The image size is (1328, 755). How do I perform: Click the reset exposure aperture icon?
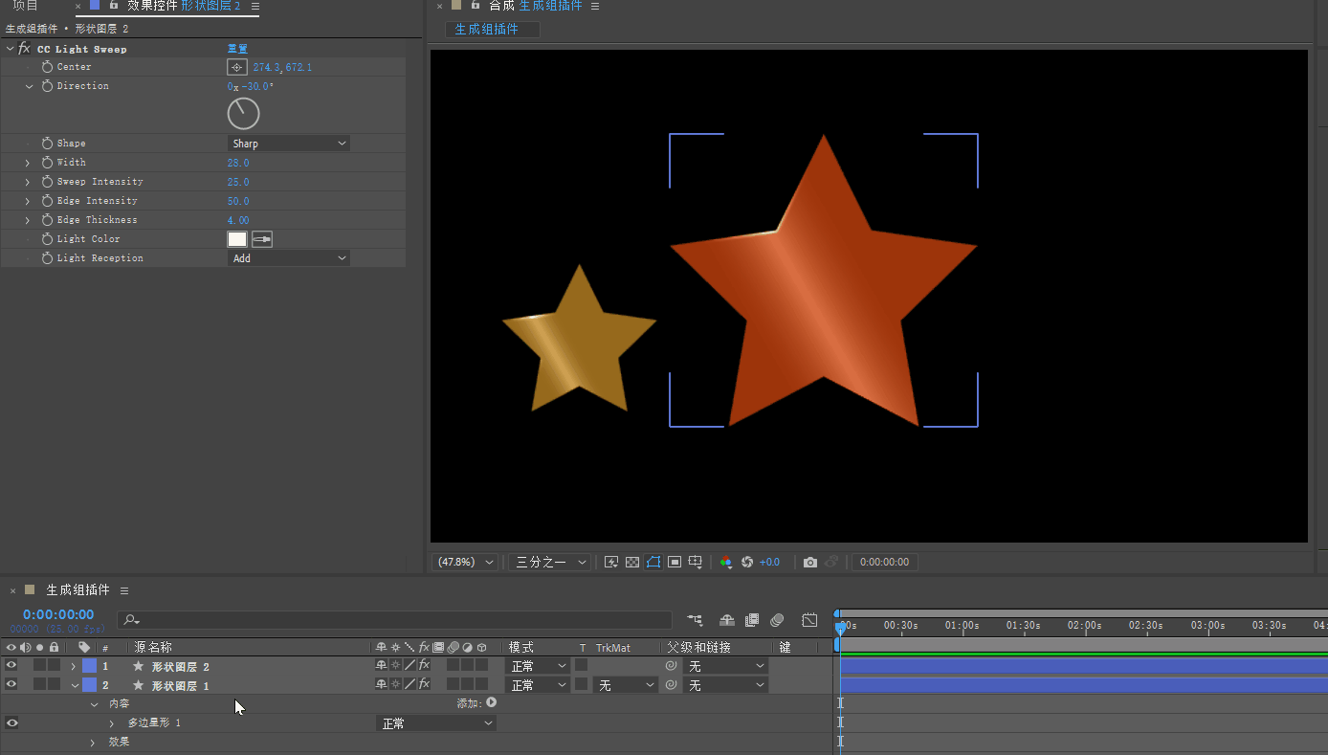coord(747,563)
